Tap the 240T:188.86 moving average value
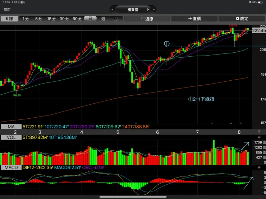 tap(136, 127)
